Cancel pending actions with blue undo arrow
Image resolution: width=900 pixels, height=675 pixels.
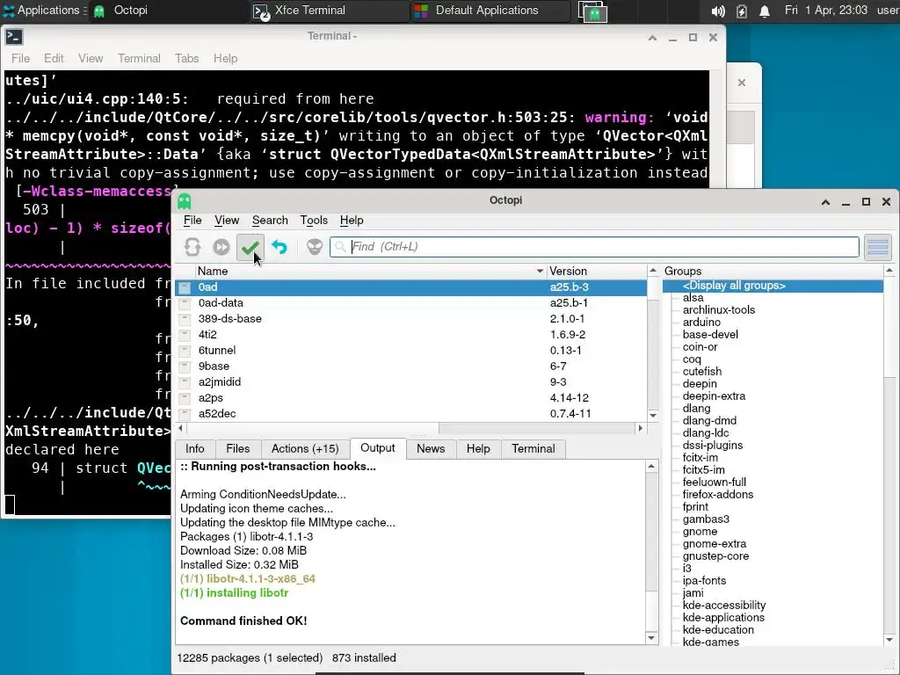(x=279, y=247)
